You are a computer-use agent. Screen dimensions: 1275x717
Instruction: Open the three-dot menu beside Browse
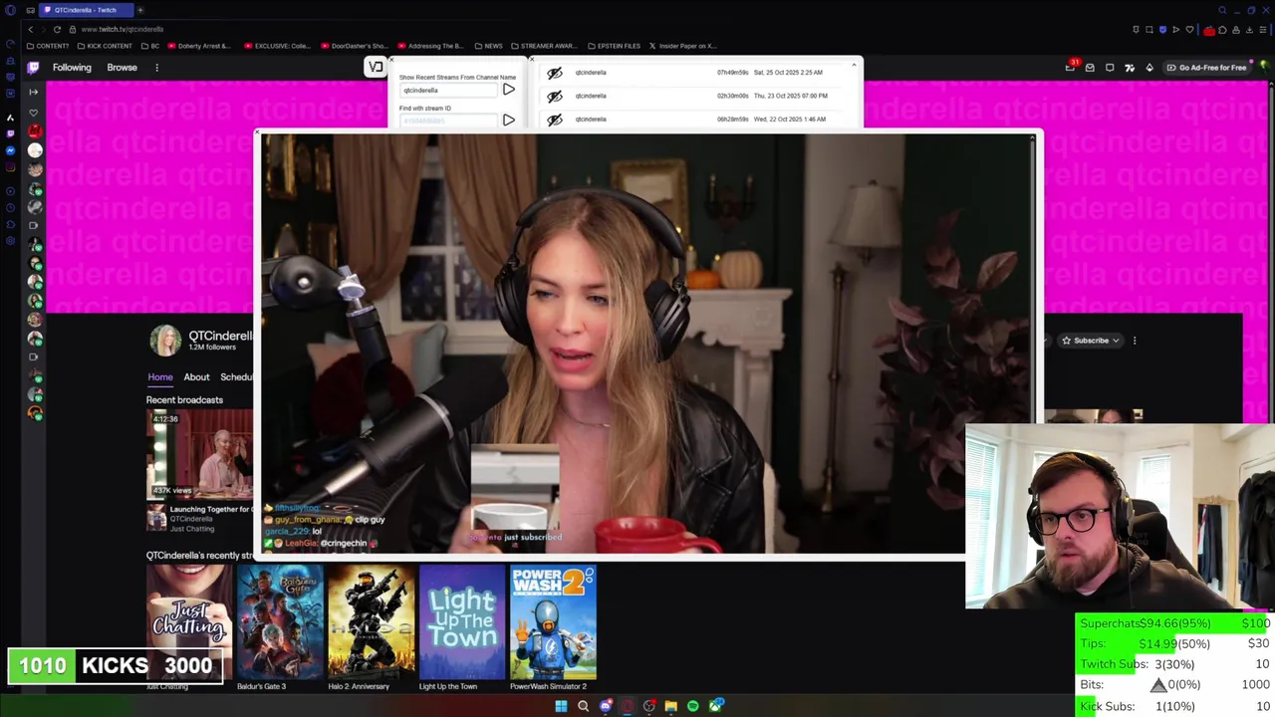(156, 68)
